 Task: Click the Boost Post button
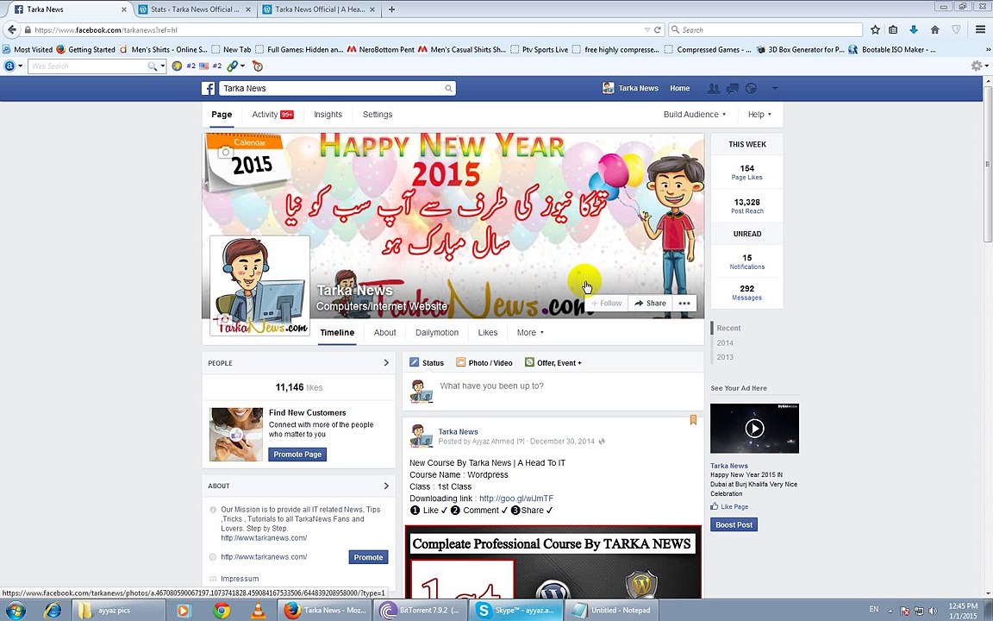734,524
